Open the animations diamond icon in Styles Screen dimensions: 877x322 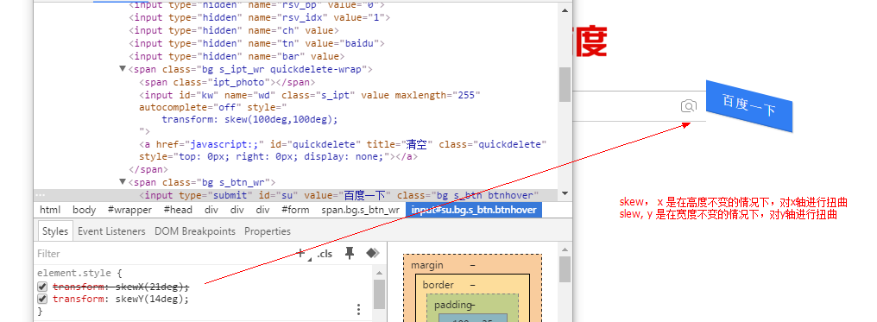pyautogui.click(x=373, y=253)
